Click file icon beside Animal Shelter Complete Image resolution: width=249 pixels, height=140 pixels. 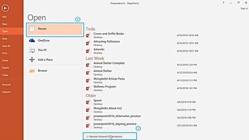[89, 65]
